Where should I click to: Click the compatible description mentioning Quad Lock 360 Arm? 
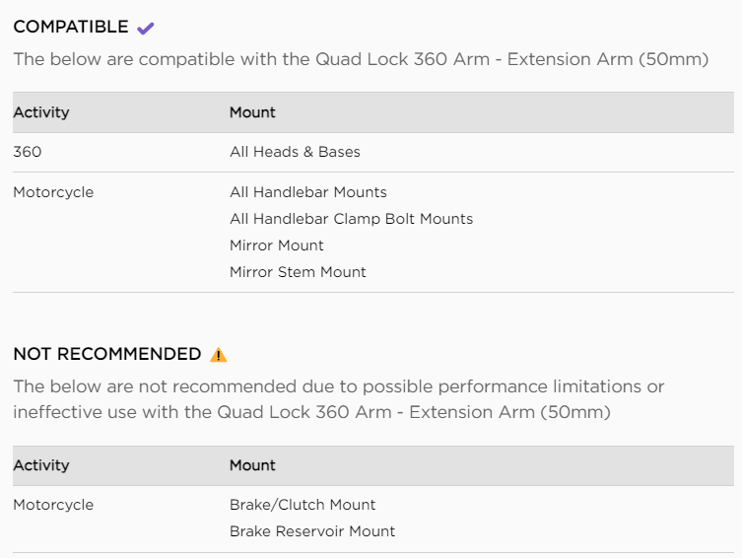361,59
